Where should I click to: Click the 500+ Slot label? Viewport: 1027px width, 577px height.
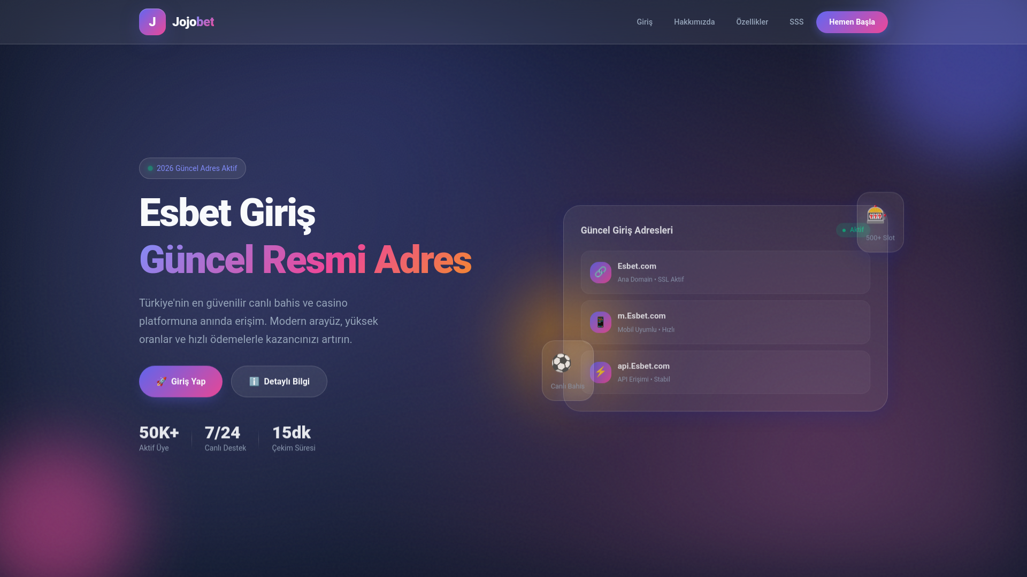(x=880, y=238)
